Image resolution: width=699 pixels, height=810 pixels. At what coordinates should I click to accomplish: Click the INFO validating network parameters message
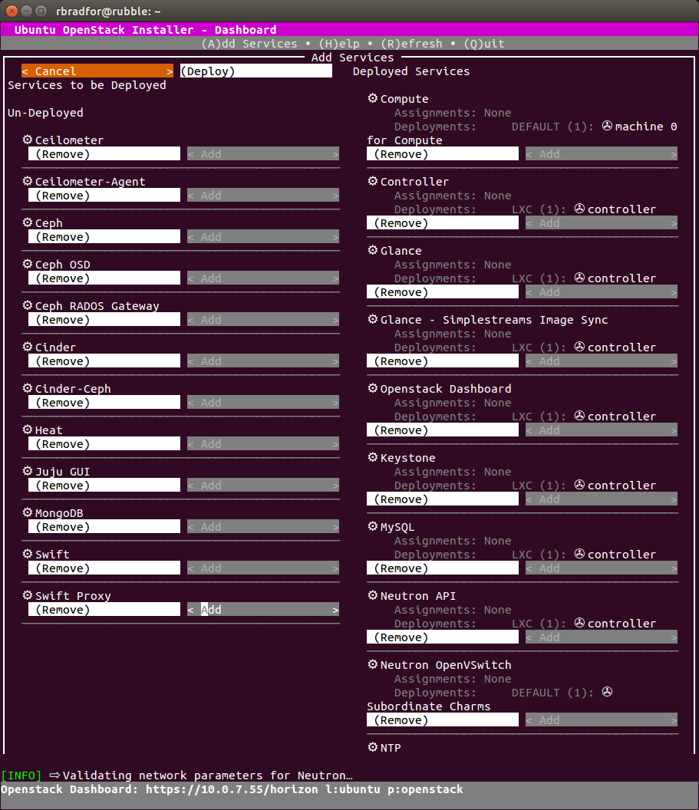click(x=176, y=775)
